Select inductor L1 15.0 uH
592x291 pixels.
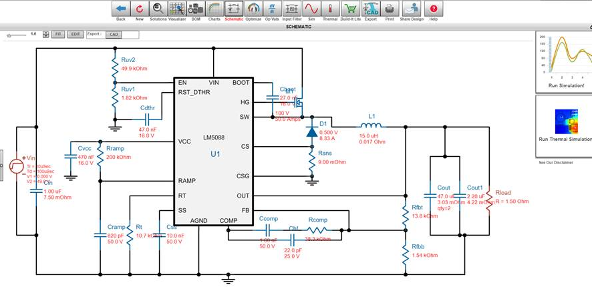click(371, 125)
